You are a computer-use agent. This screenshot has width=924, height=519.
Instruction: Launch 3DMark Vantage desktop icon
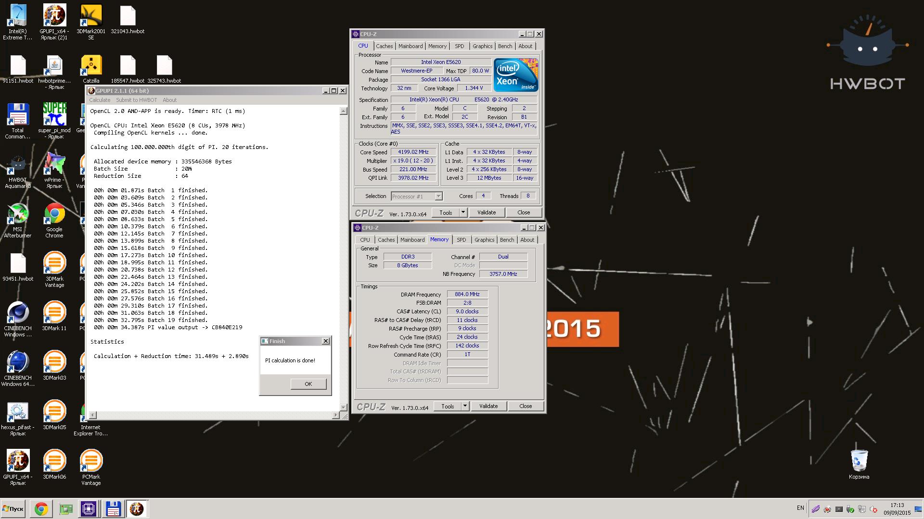pos(54,270)
